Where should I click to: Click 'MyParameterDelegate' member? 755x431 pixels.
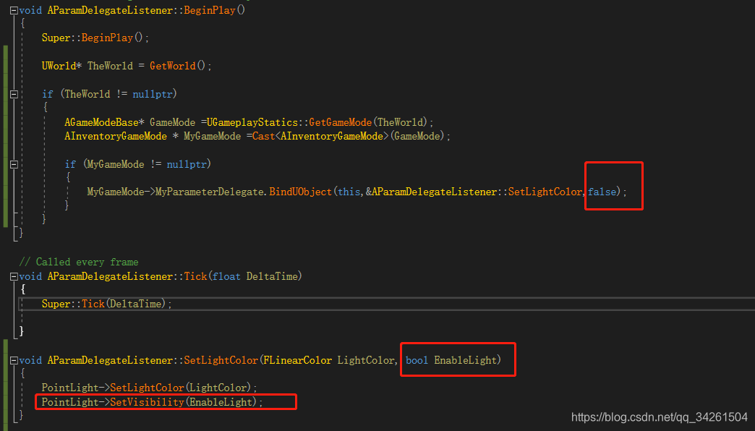(210, 192)
